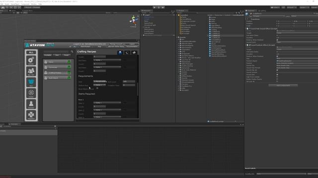Open Item 1 dropdown under Row 1
Viewport: 318px width, 178px height.
(x=107, y=103)
